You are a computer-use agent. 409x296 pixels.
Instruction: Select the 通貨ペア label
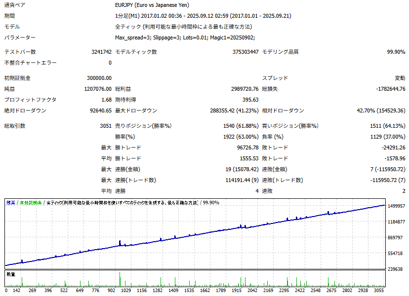[15, 5]
